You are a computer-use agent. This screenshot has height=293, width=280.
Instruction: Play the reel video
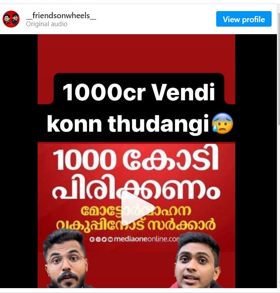138,208
